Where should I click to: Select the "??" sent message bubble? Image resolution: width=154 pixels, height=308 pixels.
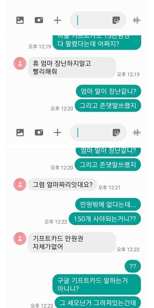tap(133, 266)
